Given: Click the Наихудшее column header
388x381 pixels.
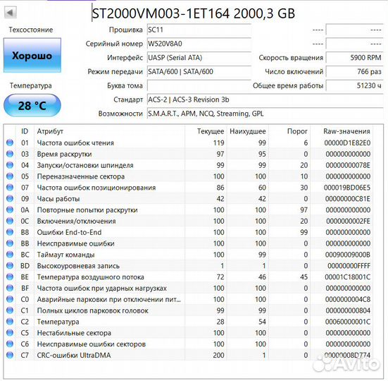Looking at the screenshot, I should (248, 131).
